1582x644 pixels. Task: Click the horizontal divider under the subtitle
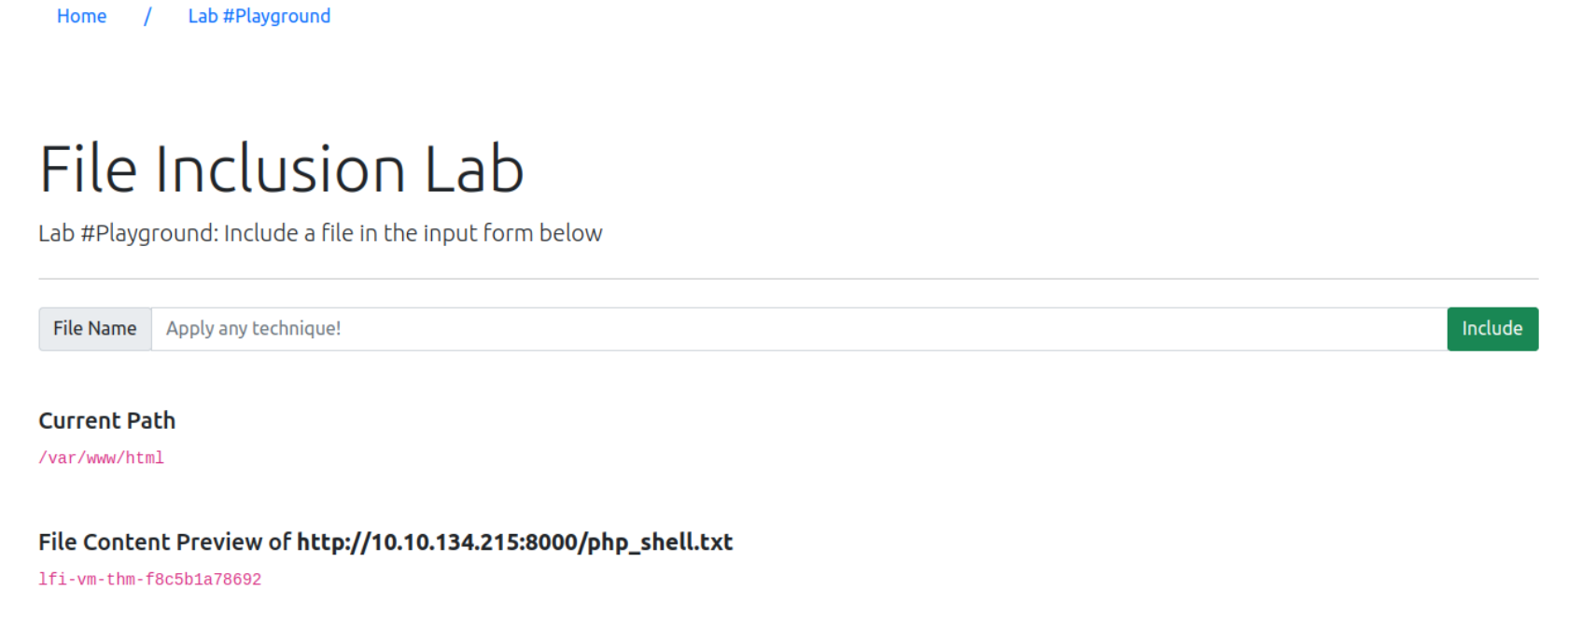coord(788,279)
